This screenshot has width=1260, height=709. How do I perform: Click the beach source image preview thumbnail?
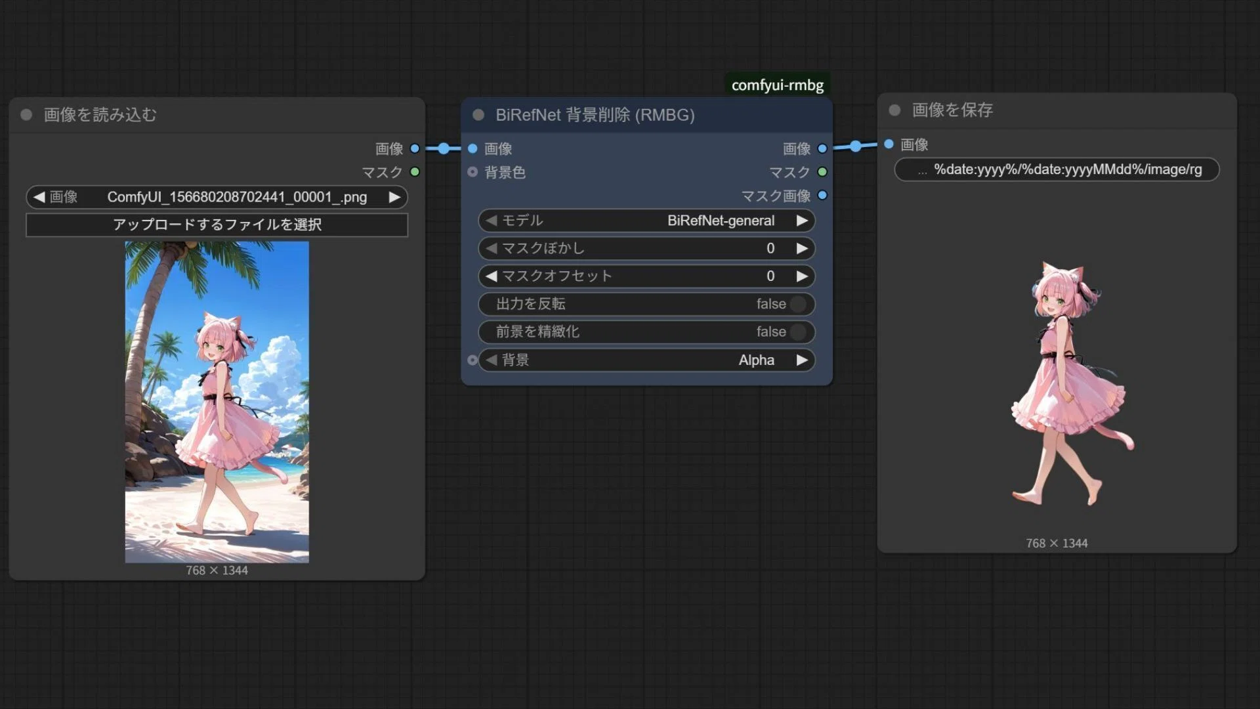click(217, 402)
